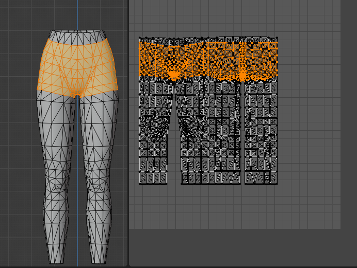
Task: Select the orange highlighted hip faces on the 3D model
Action: [77, 68]
